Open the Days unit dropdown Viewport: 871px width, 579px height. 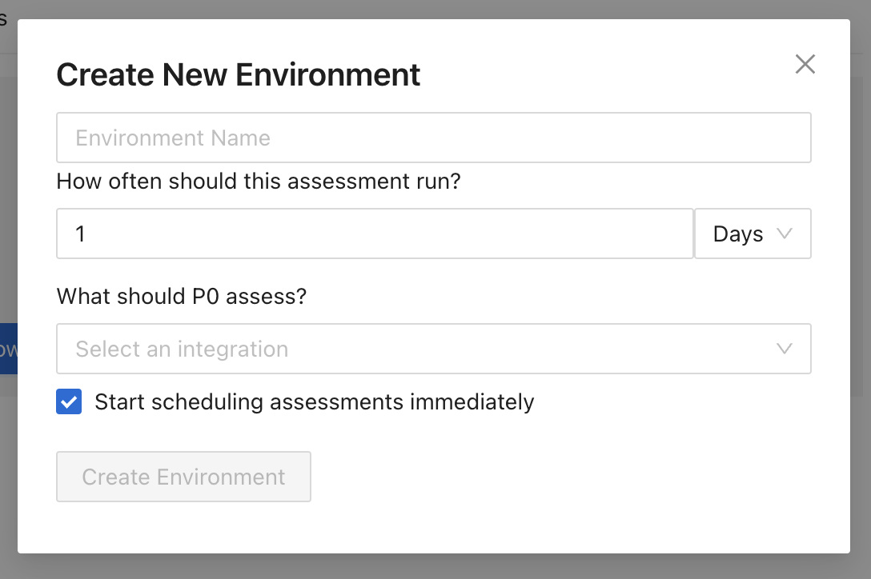[752, 234]
